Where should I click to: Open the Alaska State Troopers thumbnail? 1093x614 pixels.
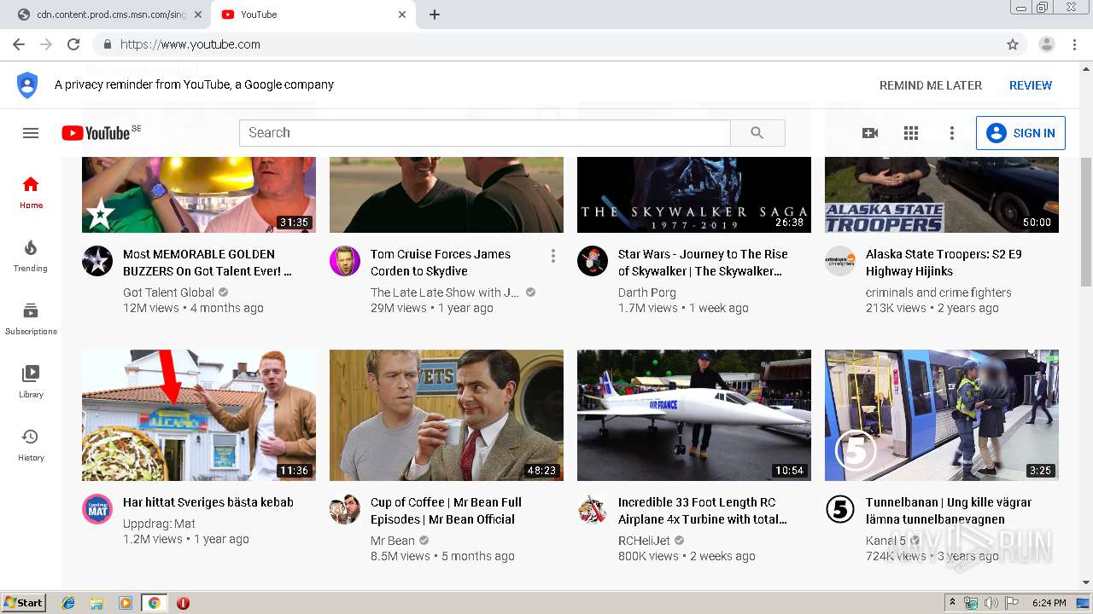click(942, 194)
